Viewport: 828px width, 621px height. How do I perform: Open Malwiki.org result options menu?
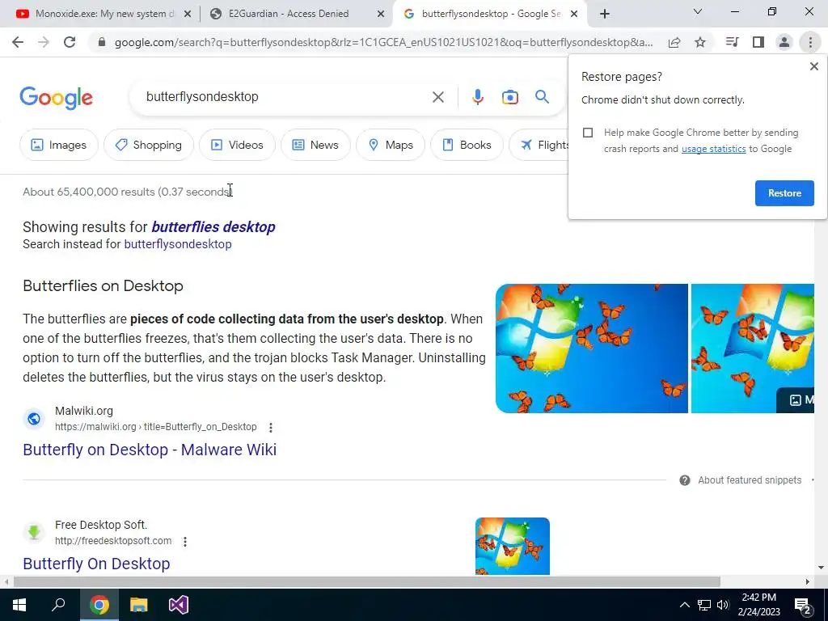270,427
